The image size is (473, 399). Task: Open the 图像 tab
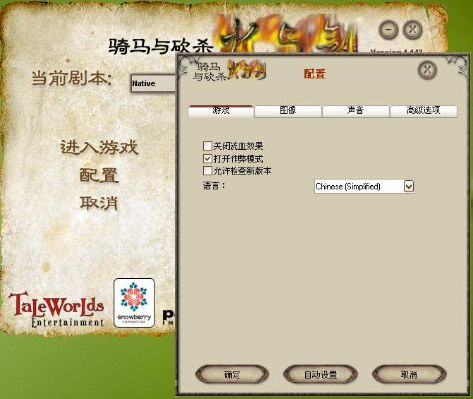288,111
